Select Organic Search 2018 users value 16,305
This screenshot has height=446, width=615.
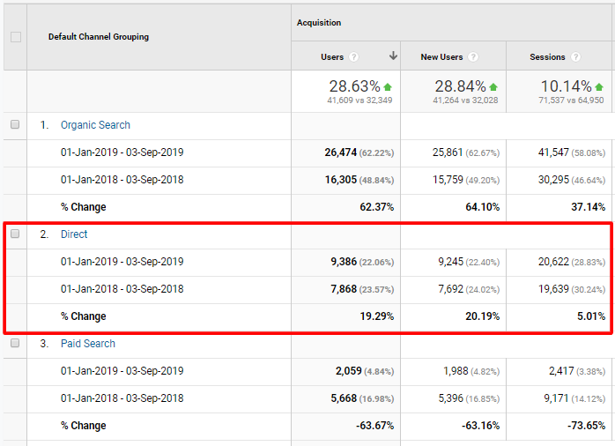point(340,180)
